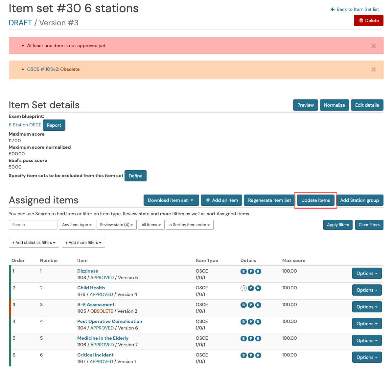392x370 pixels.
Task: Click the P badge in Child Health row
Action: coord(251,288)
